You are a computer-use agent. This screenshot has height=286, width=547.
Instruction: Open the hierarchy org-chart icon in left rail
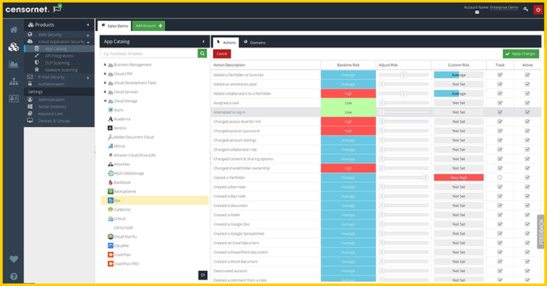point(14,81)
